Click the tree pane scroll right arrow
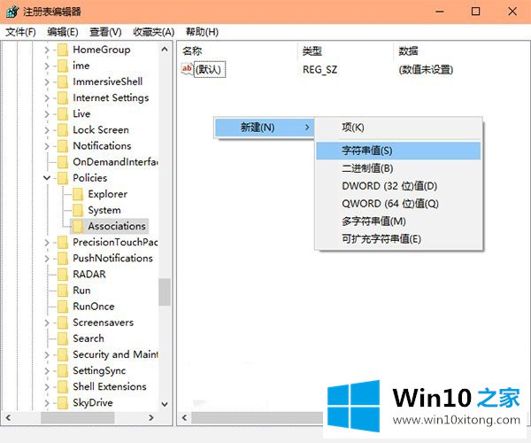The width and height of the screenshot is (531, 443). pyautogui.click(x=151, y=418)
